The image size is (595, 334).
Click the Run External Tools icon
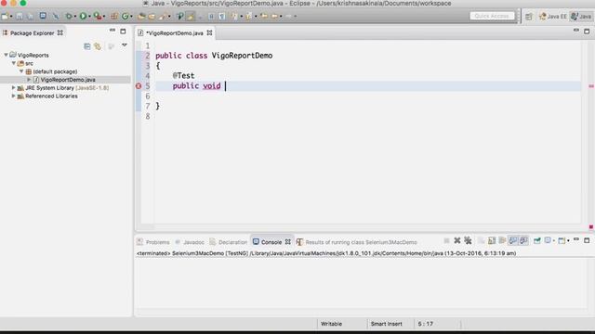pos(98,17)
